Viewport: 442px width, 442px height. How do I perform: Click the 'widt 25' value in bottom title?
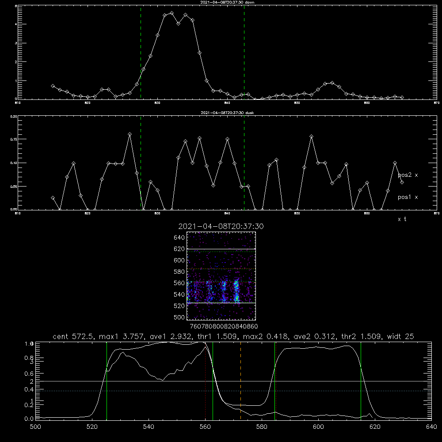(x=400, y=336)
